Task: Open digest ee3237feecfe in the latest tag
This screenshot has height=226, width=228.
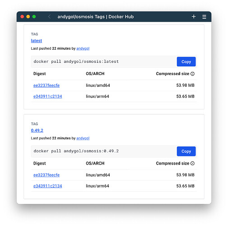Action: point(47,85)
